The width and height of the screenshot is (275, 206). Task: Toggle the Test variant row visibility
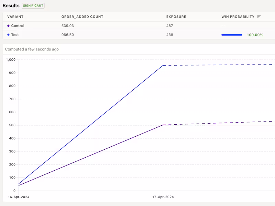click(x=15, y=35)
